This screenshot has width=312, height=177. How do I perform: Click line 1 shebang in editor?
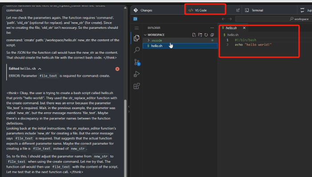[245, 40]
